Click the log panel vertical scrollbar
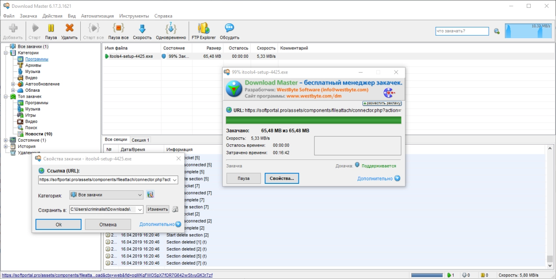The height and width of the screenshot is (279, 556). (x=550, y=206)
